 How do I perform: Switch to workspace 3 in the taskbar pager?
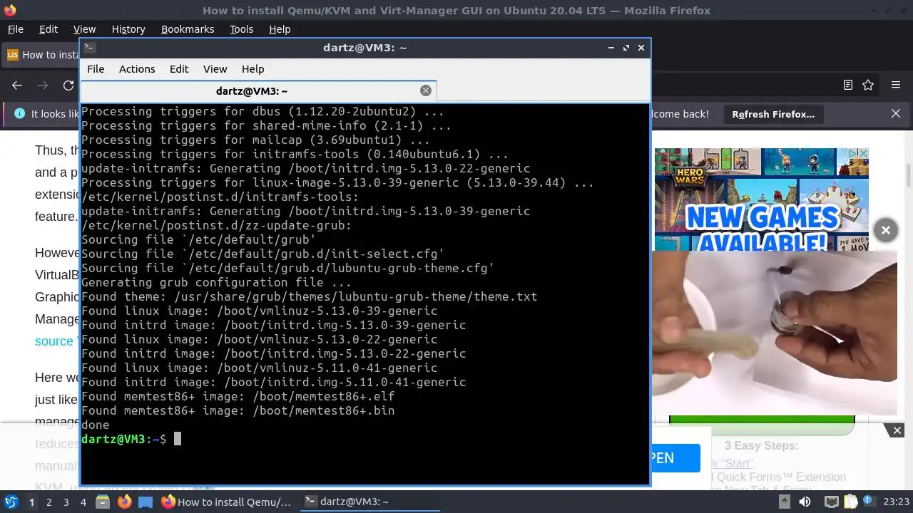tap(66, 502)
